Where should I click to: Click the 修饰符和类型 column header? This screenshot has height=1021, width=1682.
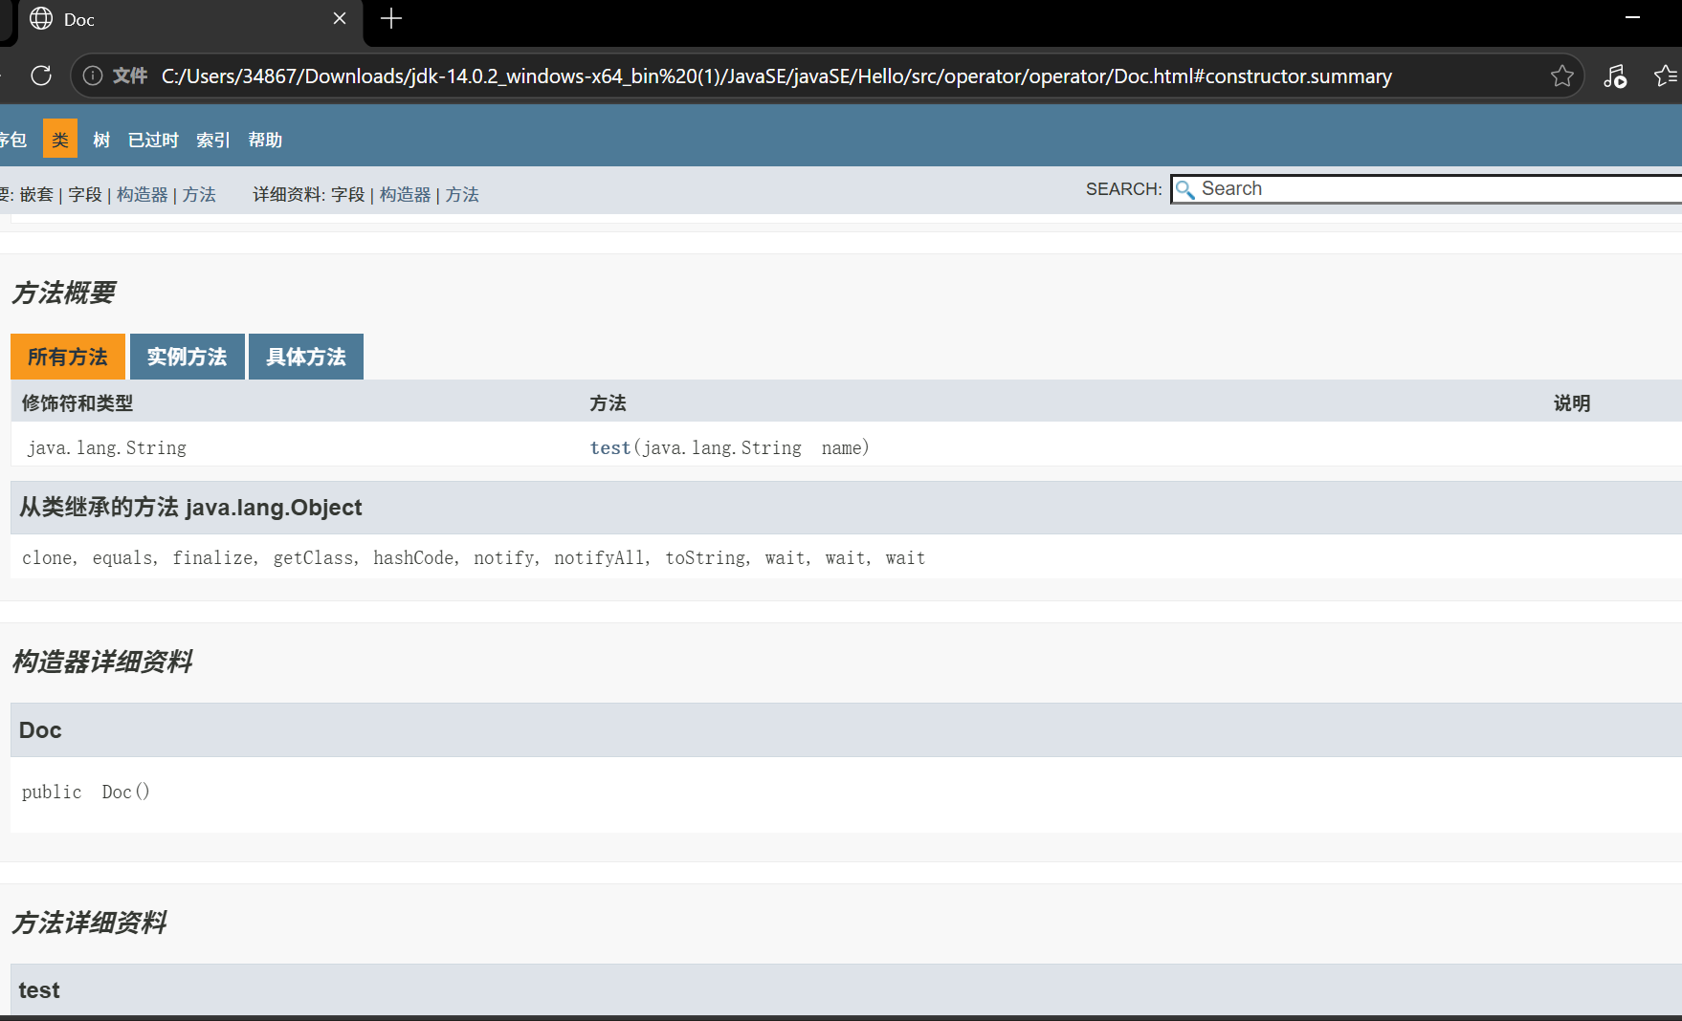(x=77, y=402)
